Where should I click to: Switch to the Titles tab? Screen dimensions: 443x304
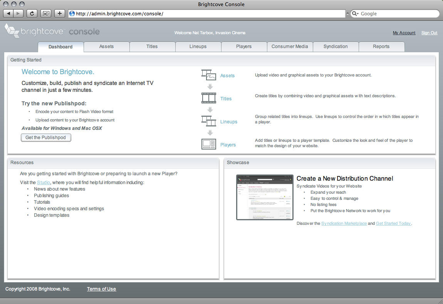point(152,47)
